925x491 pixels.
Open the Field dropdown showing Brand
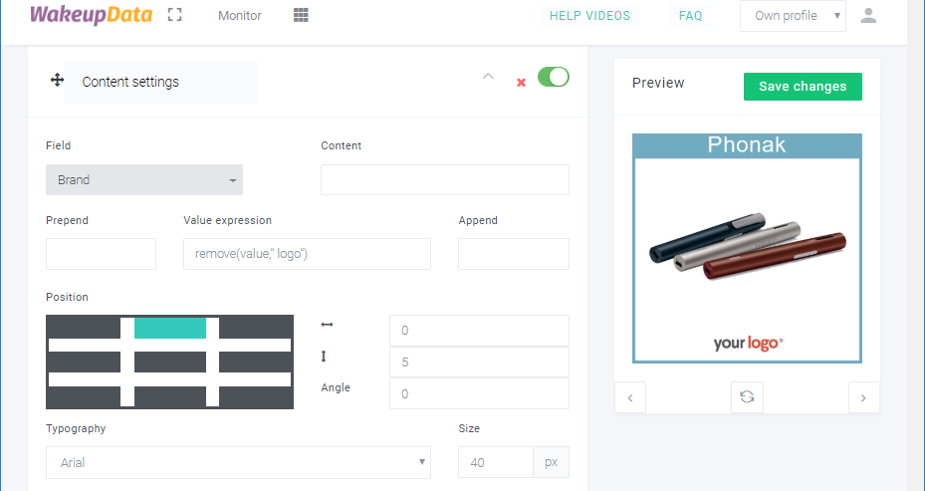(144, 179)
